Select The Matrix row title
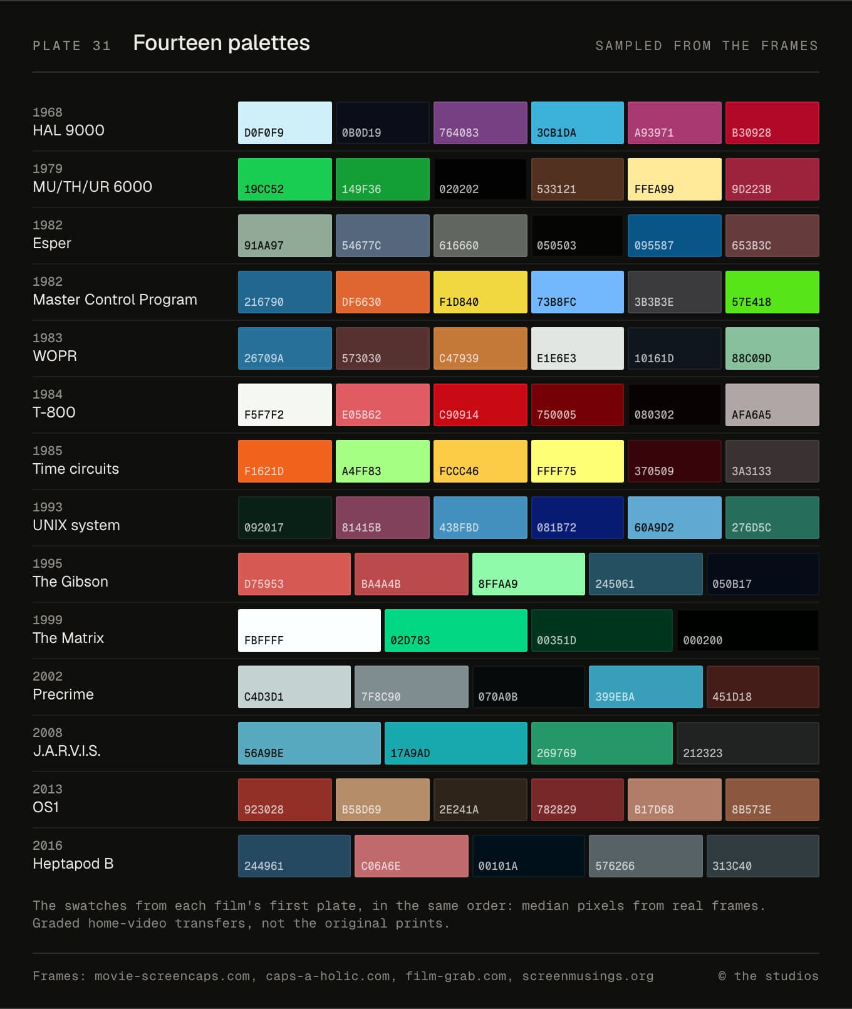The height and width of the screenshot is (1009, 852). (x=68, y=638)
